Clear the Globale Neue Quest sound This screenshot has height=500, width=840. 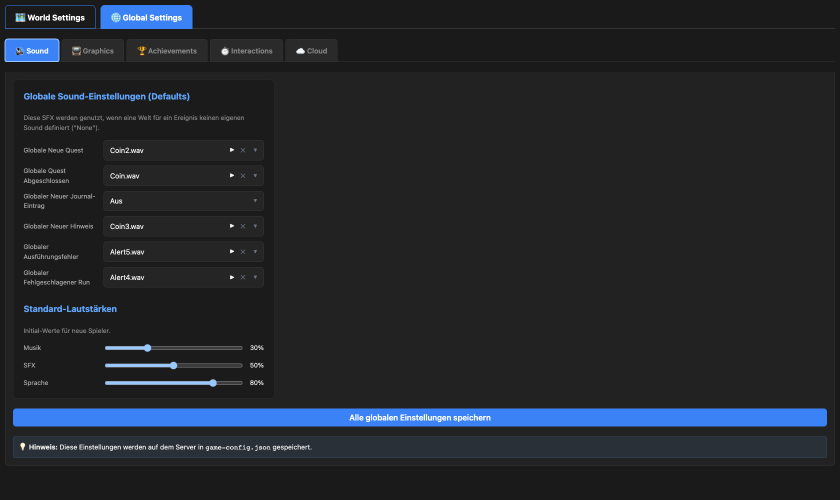(x=243, y=150)
